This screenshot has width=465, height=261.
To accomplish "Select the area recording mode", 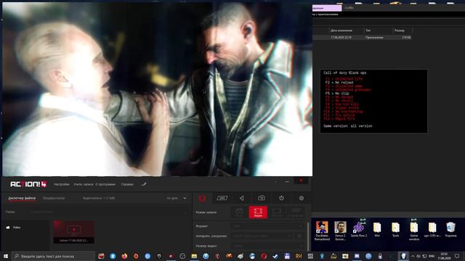I will [x=277, y=212].
